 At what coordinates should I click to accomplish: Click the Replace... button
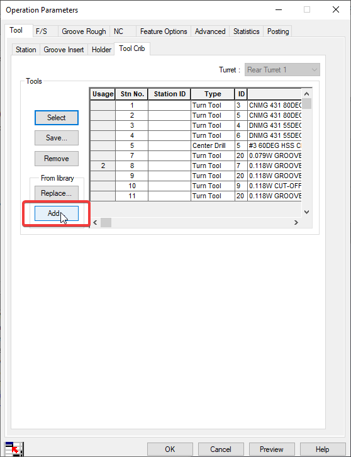coord(57,193)
